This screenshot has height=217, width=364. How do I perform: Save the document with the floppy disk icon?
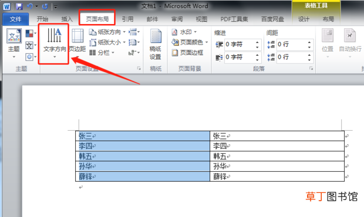(19, 6)
